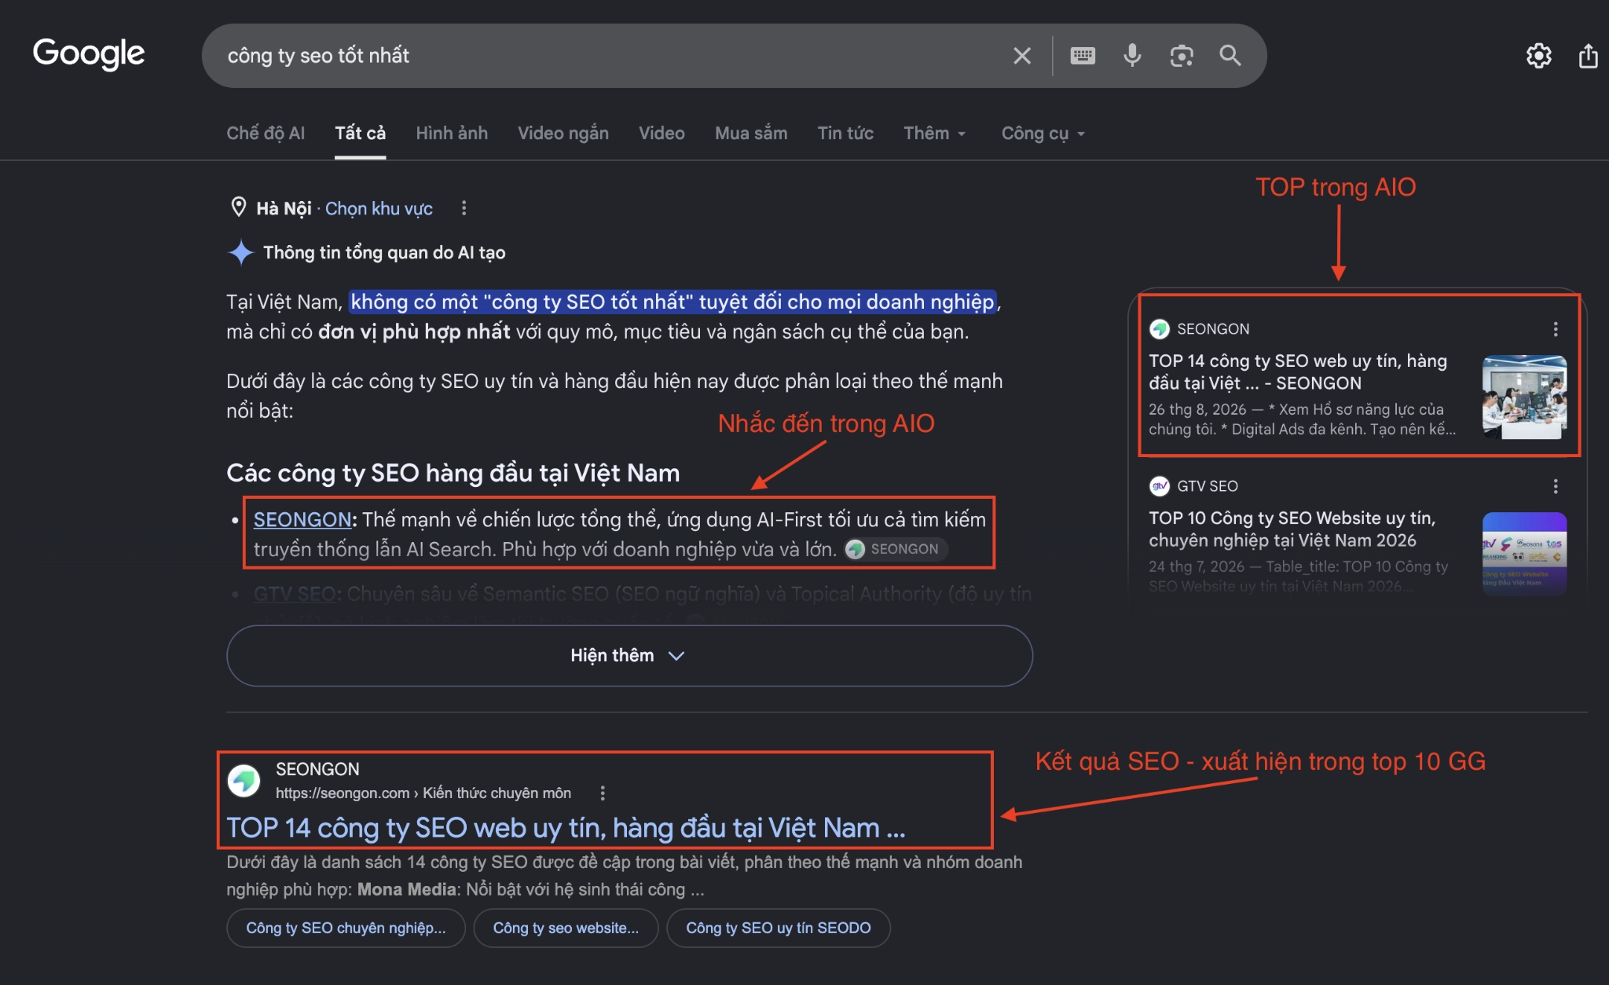Start voice search with microphone icon

click(x=1132, y=56)
